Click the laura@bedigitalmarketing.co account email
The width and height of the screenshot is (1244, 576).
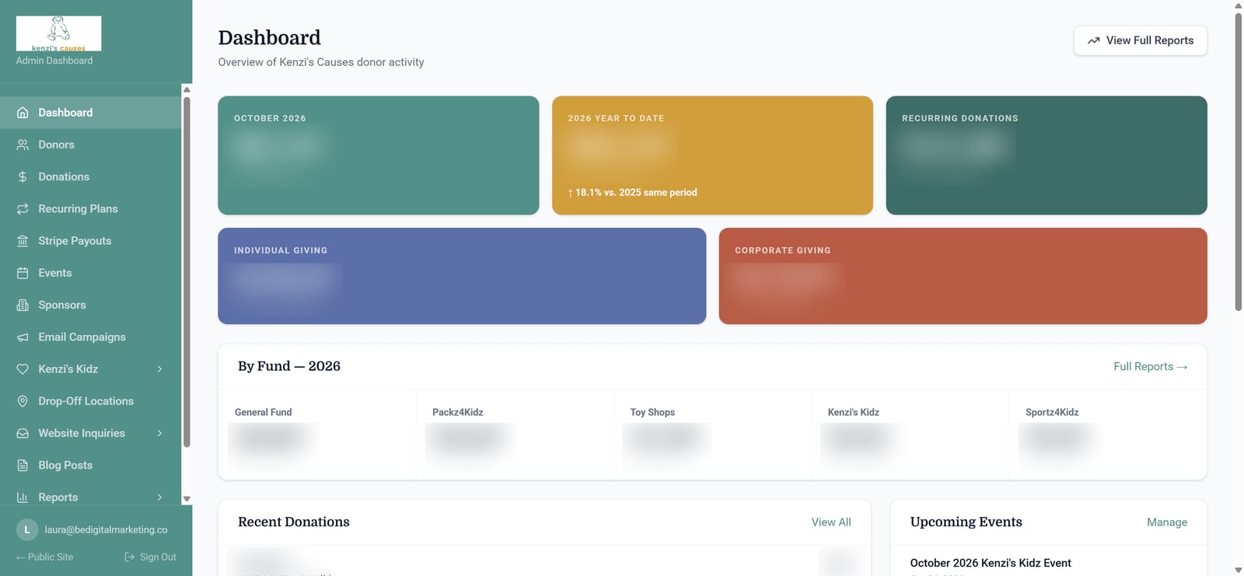coord(106,529)
